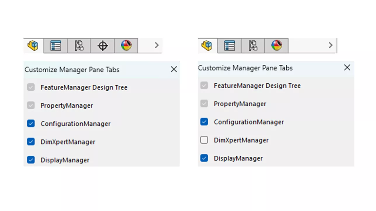Select the ConfigurationManager tab icon

pyautogui.click(x=79, y=45)
